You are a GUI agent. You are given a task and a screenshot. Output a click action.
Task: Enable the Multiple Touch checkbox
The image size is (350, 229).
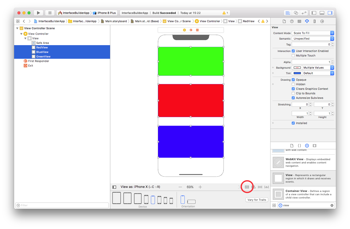[x=293, y=55]
